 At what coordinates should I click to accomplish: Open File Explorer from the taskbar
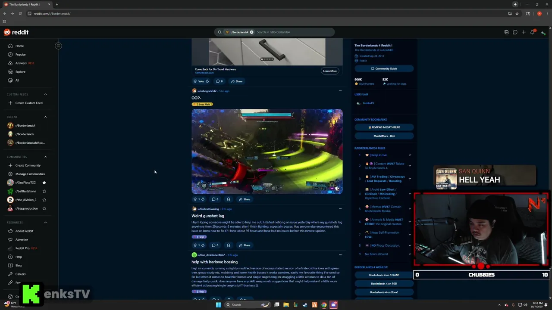tap(286, 305)
